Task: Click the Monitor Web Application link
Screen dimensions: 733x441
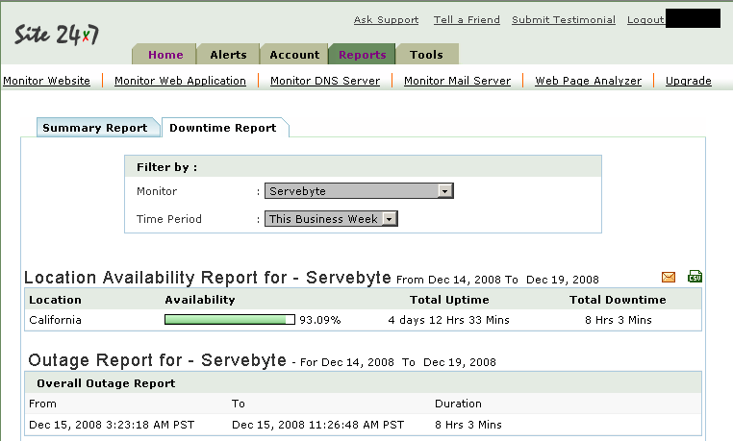Action: tap(180, 81)
